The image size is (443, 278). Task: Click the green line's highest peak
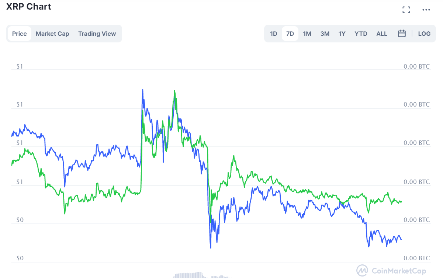tap(174, 91)
